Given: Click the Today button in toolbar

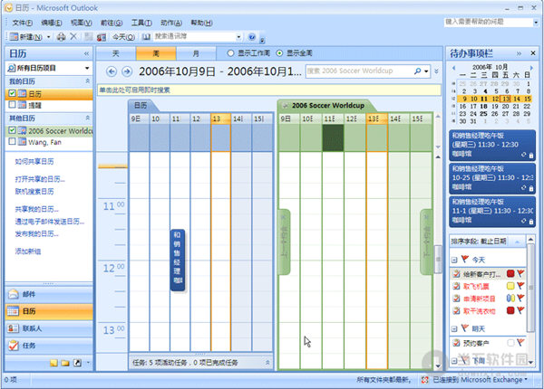Looking at the screenshot, I should [122, 36].
